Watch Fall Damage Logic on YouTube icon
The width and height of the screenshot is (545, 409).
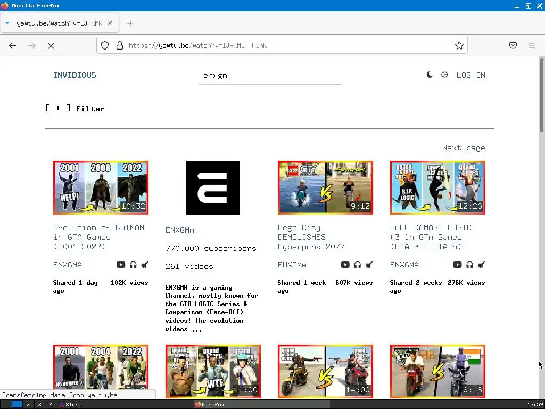pyautogui.click(x=457, y=265)
